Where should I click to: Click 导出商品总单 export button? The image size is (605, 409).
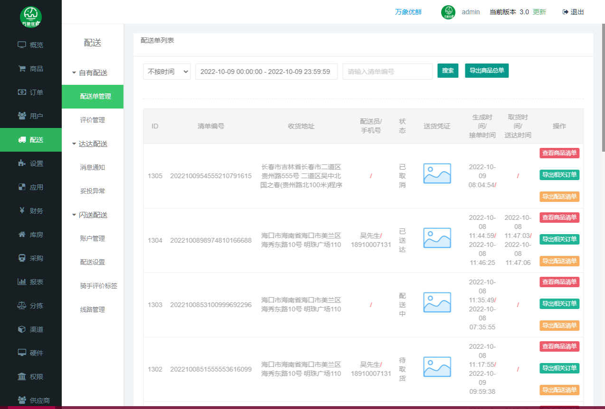point(487,71)
